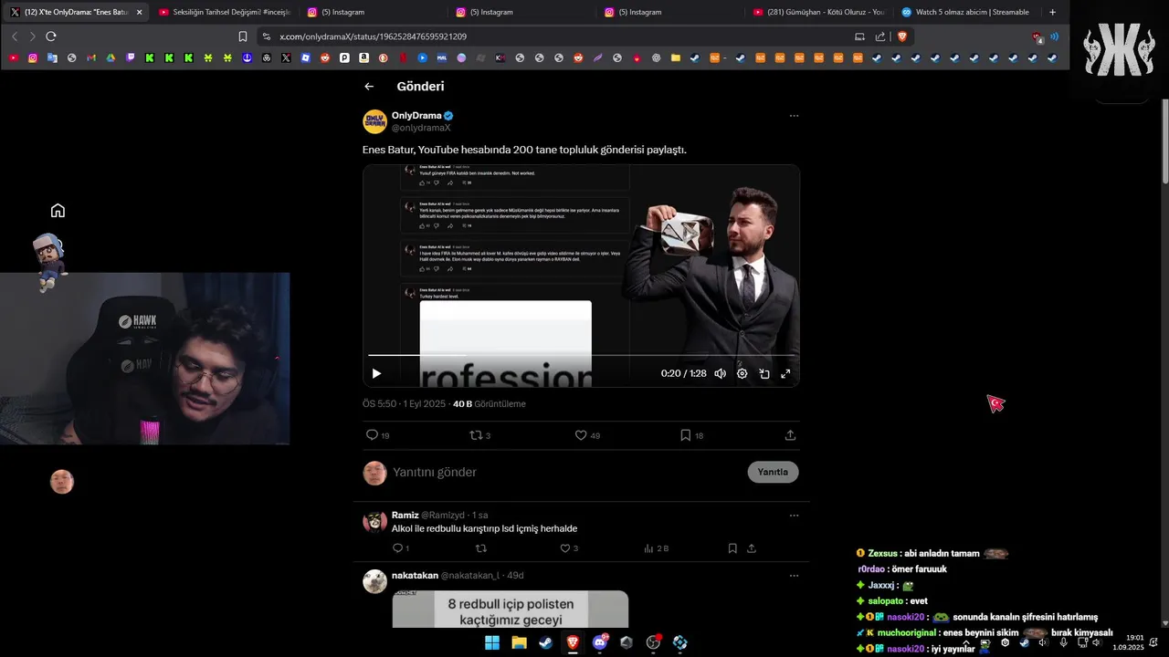
Task: Open the Instagram bookmark in bookmarks bar
Action: pyautogui.click(x=33, y=57)
